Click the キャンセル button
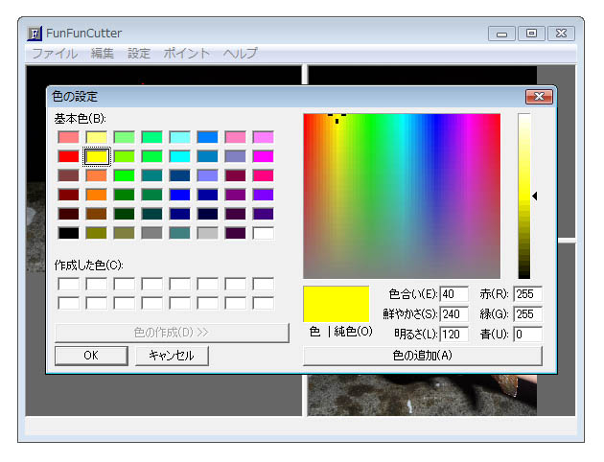The height and width of the screenshot is (462, 604). point(172,356)
